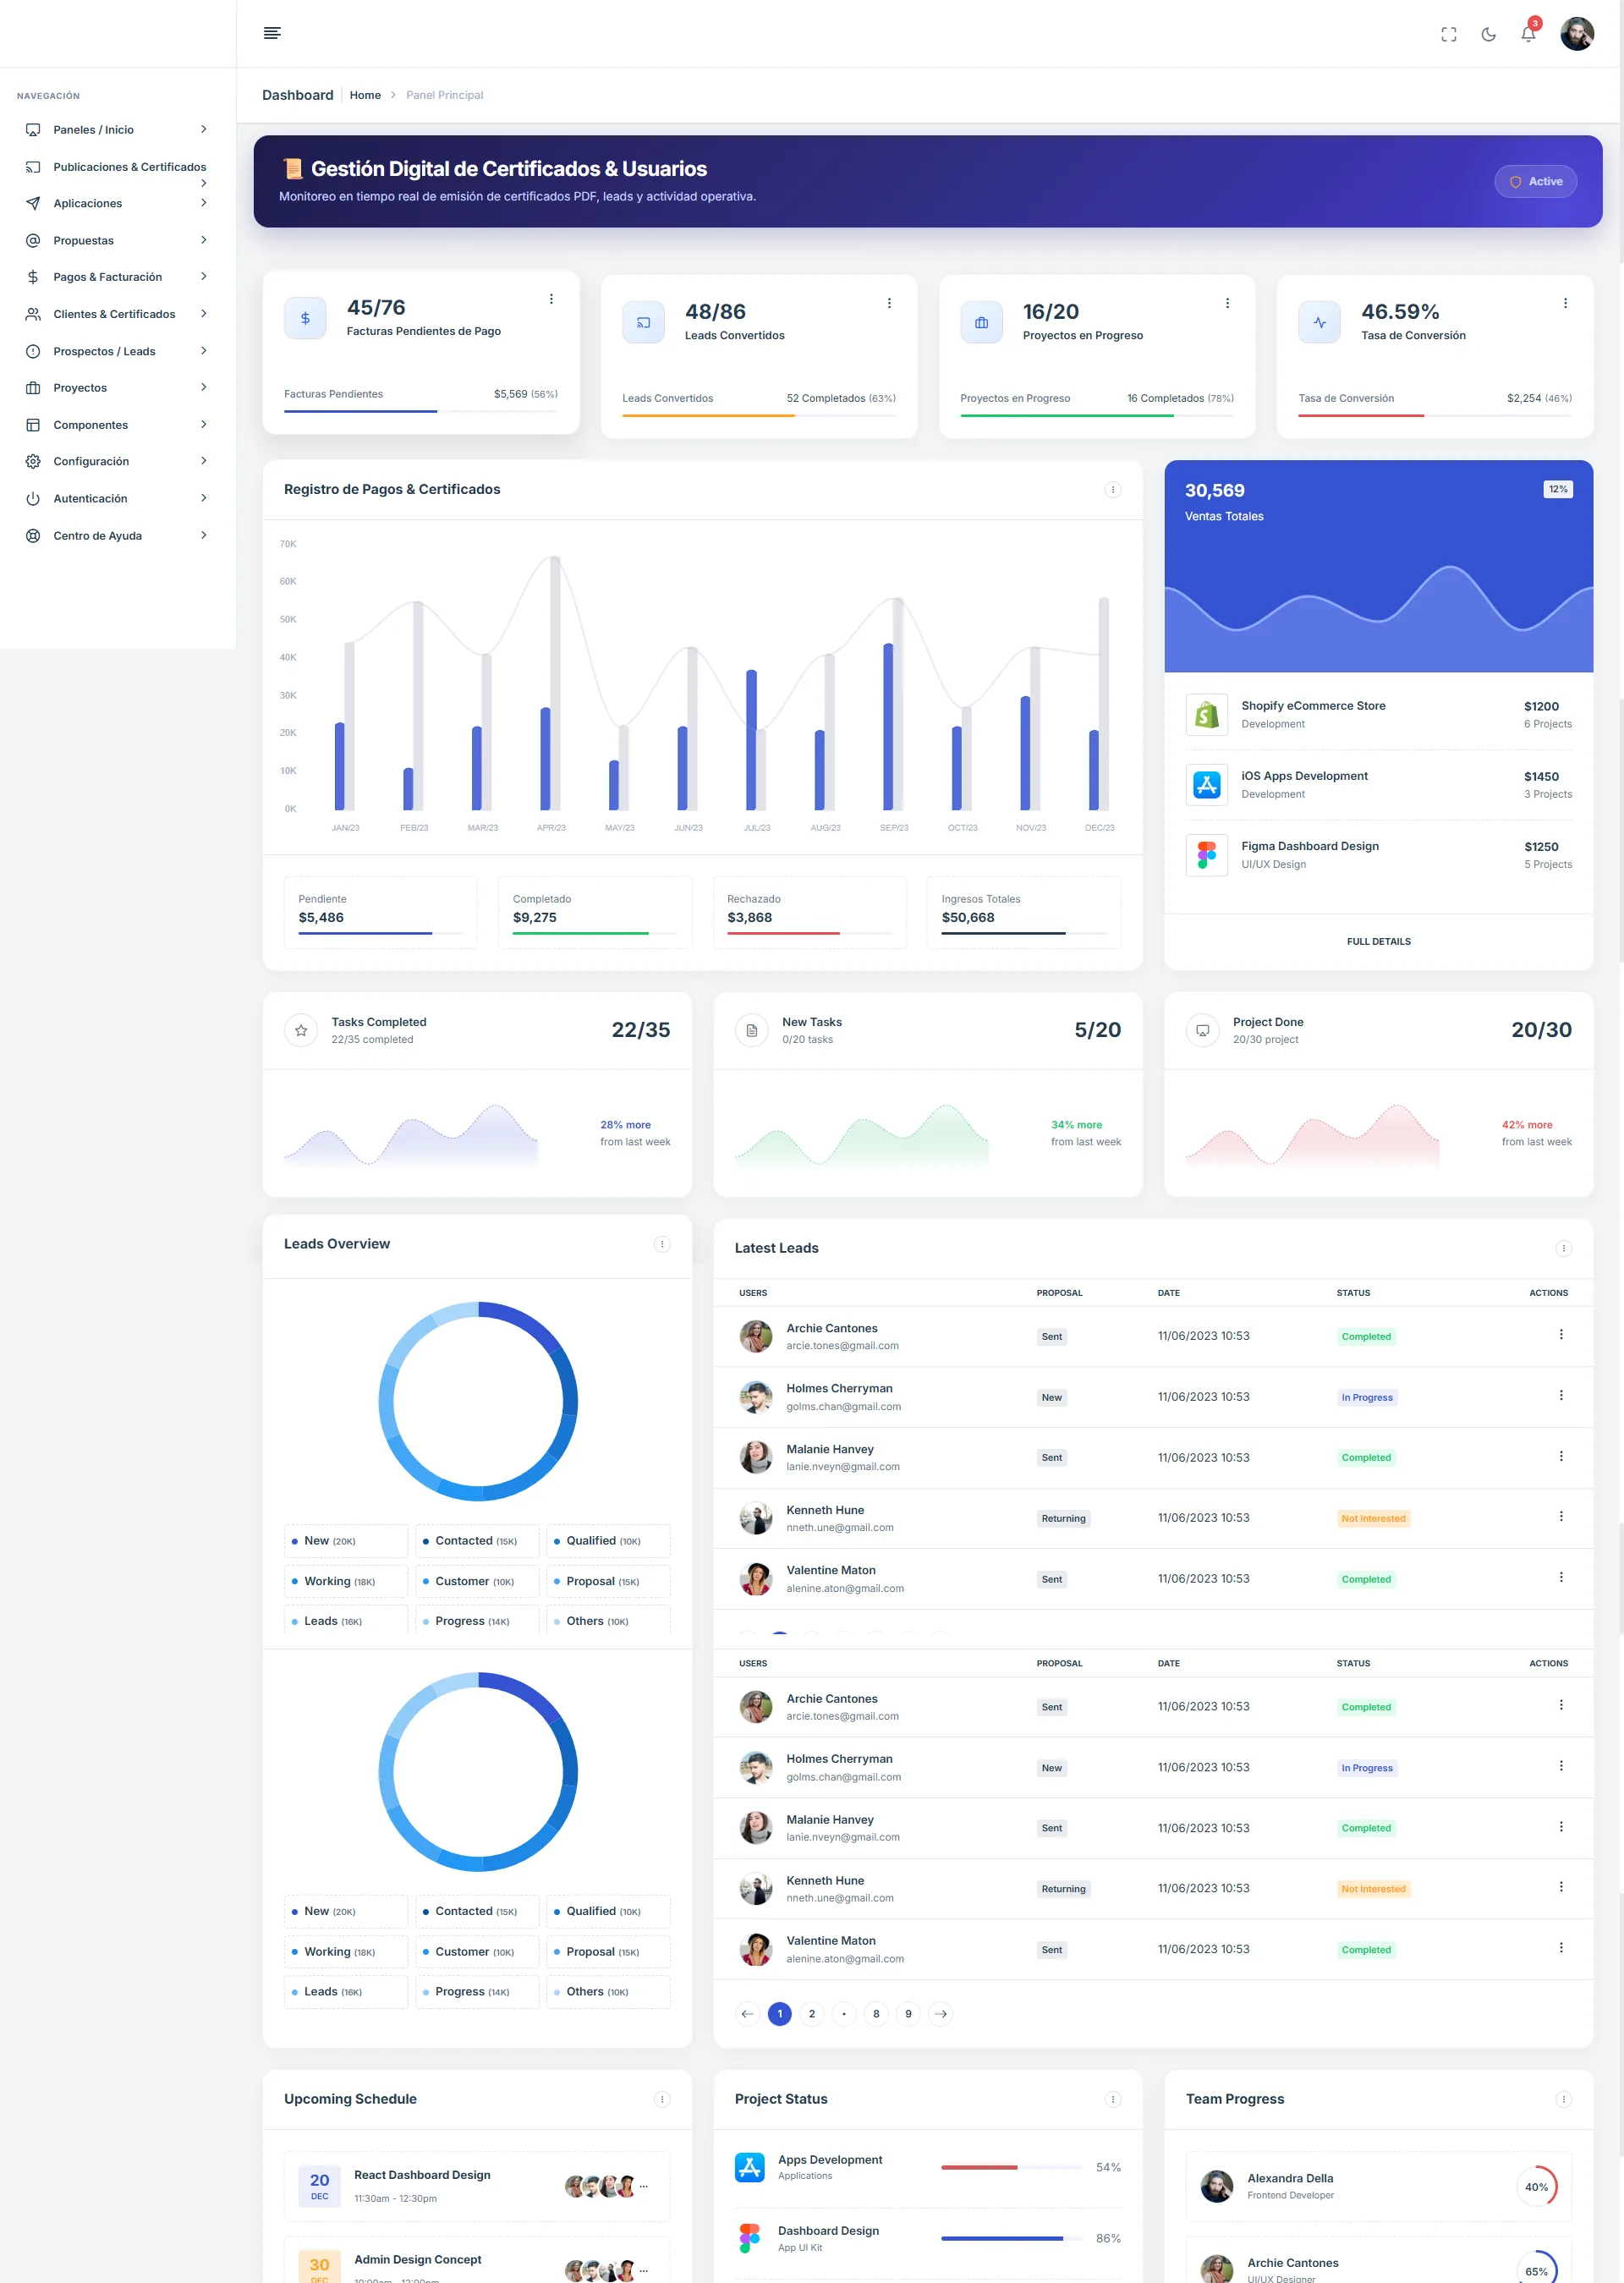Select page 1 in Latest Leads pagination
Image resolution: width=1624 pixels, height=2283 pixels.
tap(780, 2014)
